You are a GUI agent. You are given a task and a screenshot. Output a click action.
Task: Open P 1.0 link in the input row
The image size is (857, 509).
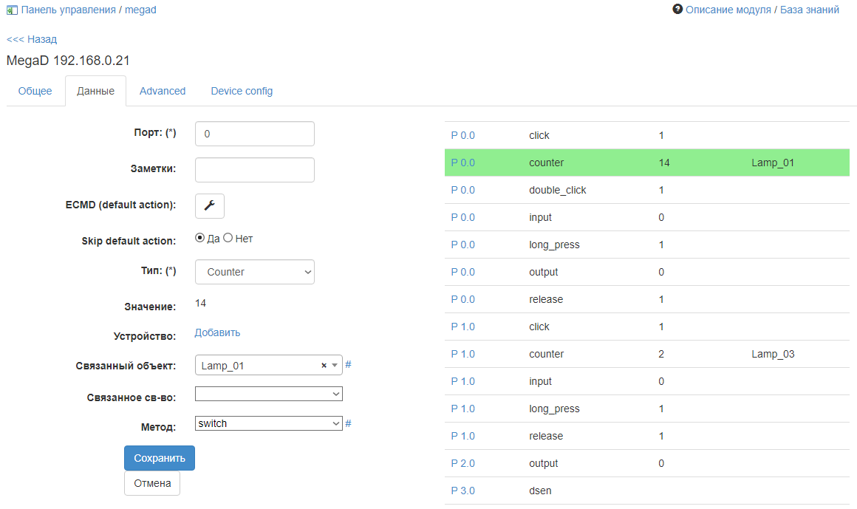pos(463,381)
